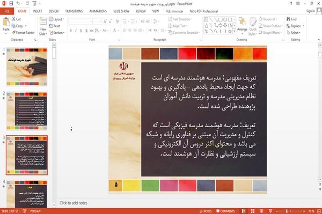Toggle Strikethrough formatting
This screenshot has height=214, width=322.
click(91, 31)
